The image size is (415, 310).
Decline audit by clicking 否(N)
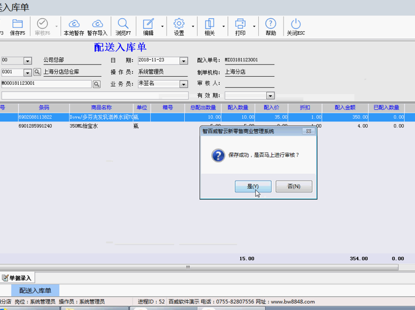294,186
